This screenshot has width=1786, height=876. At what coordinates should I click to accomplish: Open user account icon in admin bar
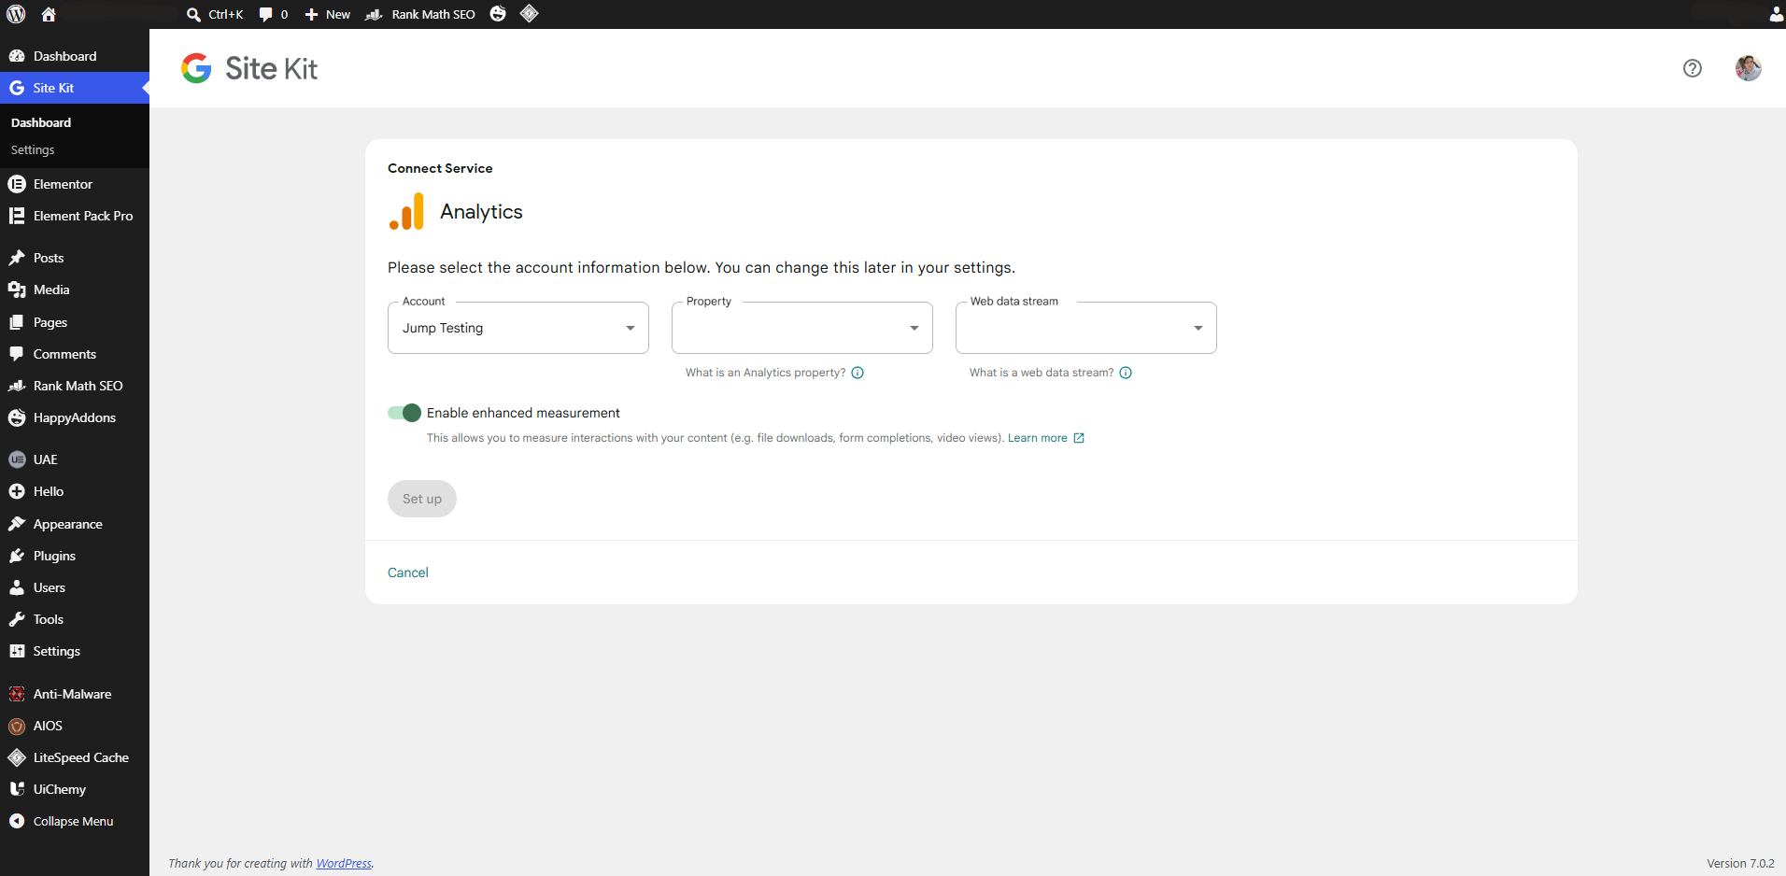point(1776,14)
